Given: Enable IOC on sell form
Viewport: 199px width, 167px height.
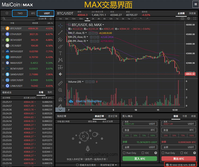Looking at the screenshot, I should (182, 153).
